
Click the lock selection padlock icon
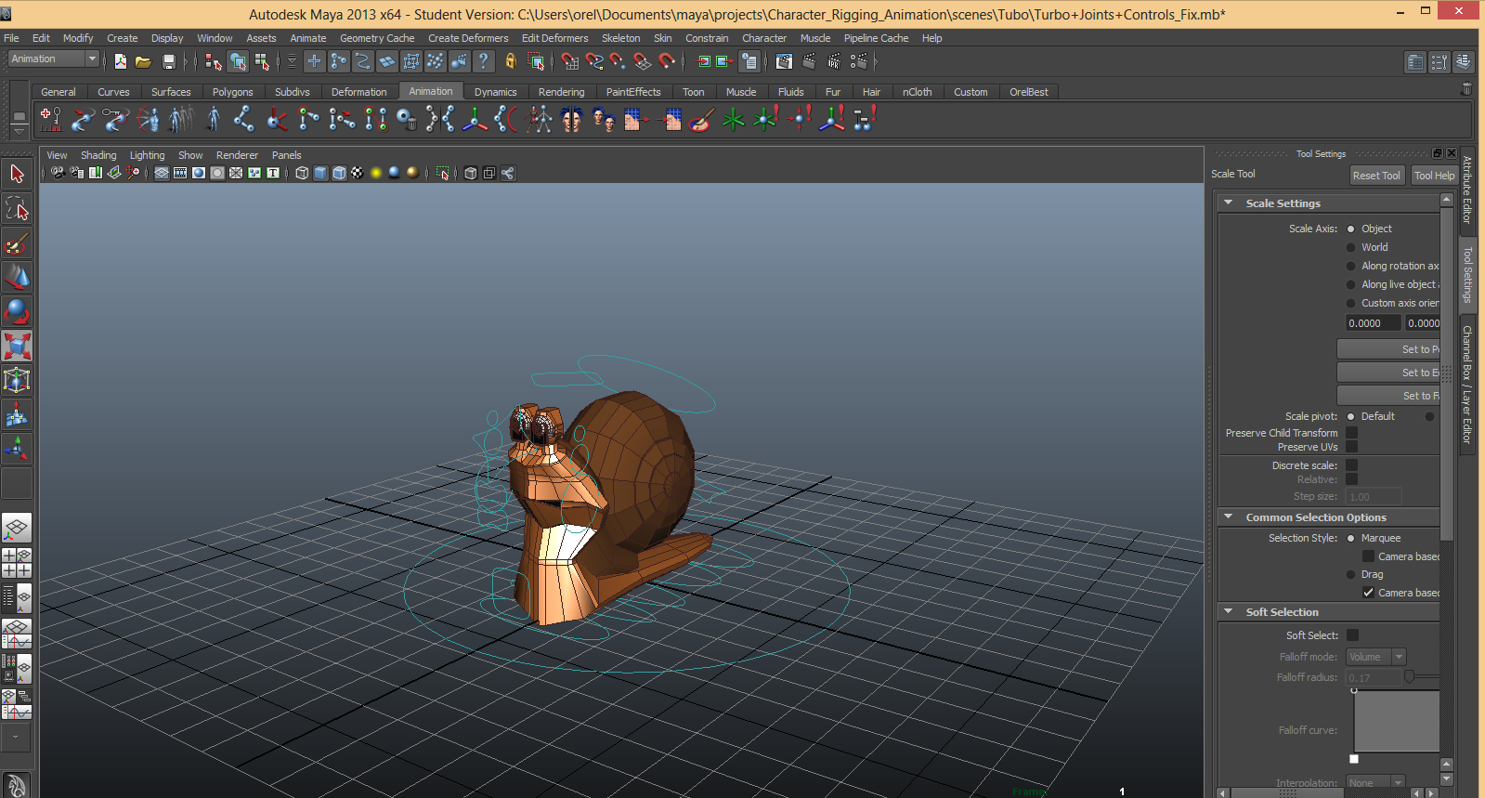(510, 62)
